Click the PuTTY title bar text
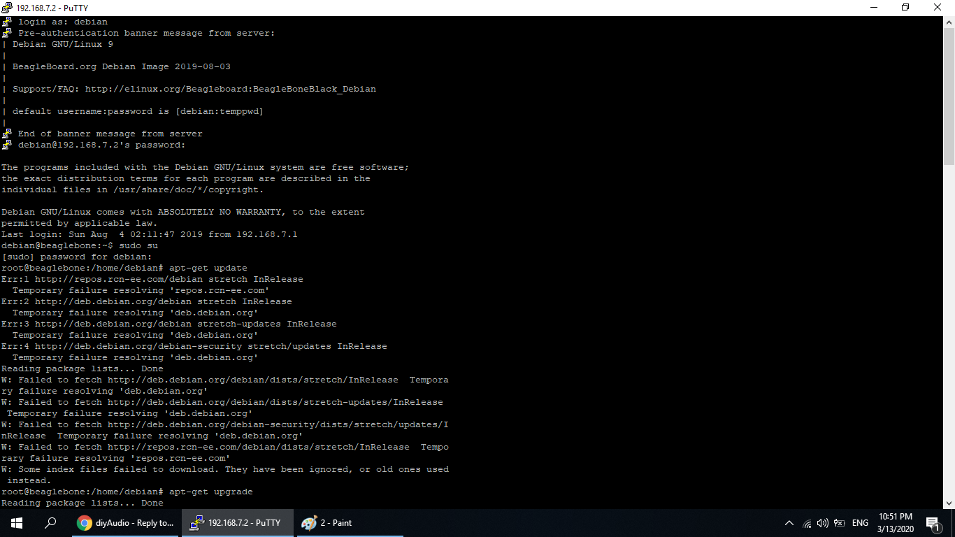This screenshot has height=537, width=955. [53, 8]
